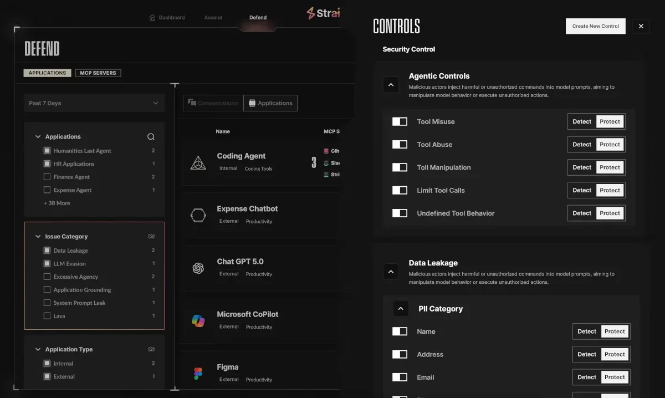Click the Coding Agent triangle icon
665x398 pixels.
[x=198, y=163]
